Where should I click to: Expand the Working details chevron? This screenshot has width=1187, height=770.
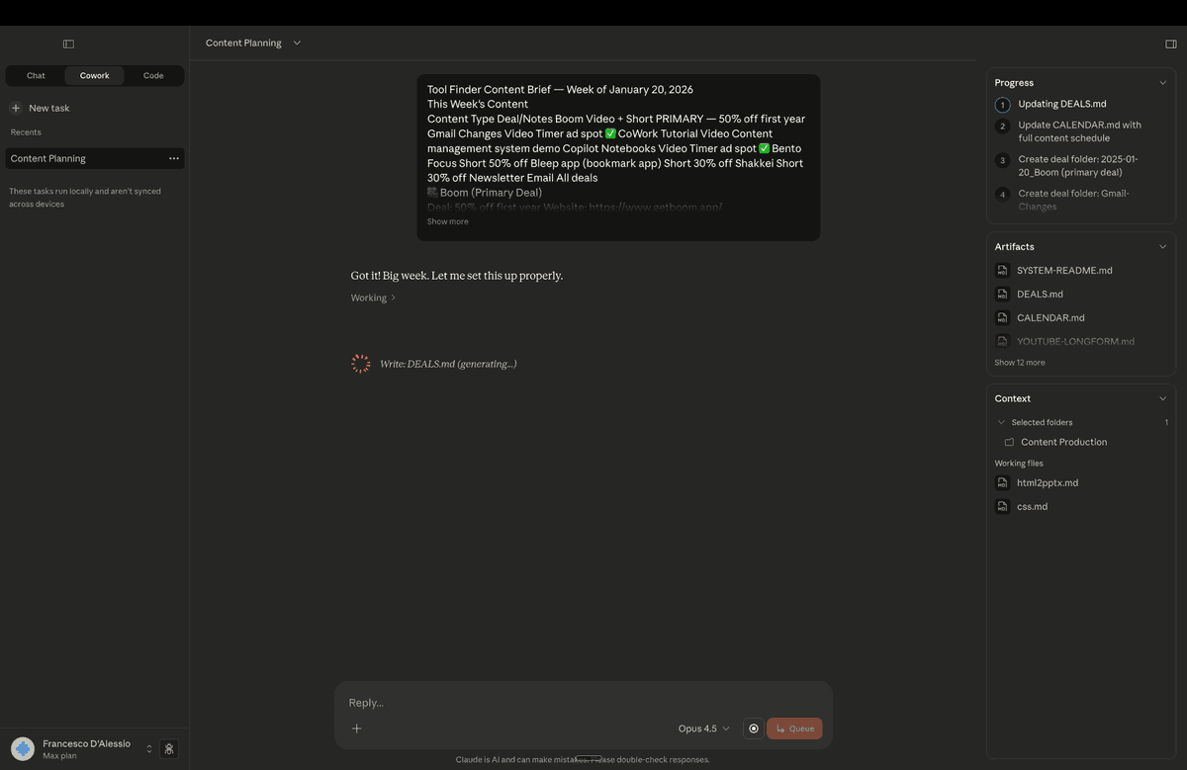pos(393,298)
